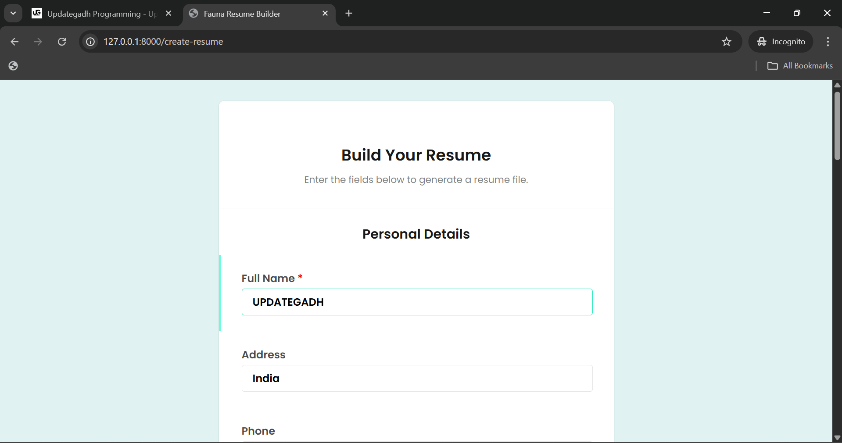842x443 pixels.
Task: Click the Address field containing India
Action: pyautogui.click(x=417, y=379)
